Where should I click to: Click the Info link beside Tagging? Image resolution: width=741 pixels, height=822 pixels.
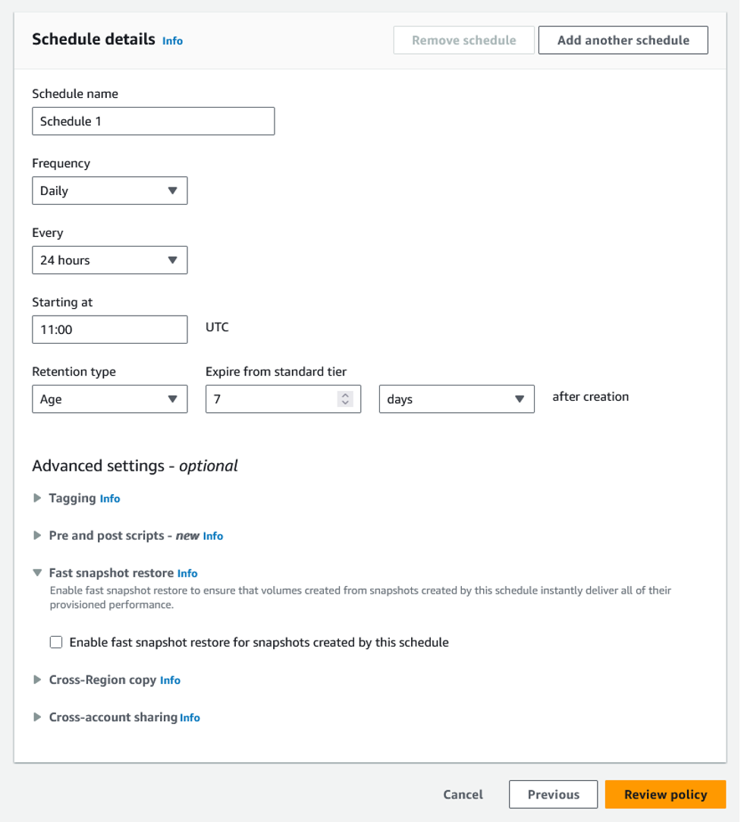(109, 499)
